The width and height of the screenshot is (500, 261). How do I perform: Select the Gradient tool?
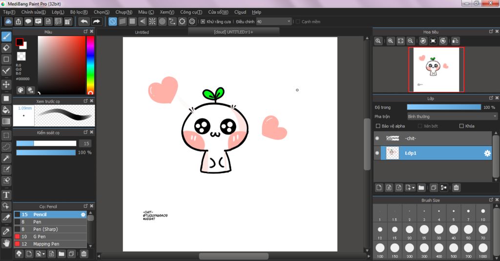point(6,121)
